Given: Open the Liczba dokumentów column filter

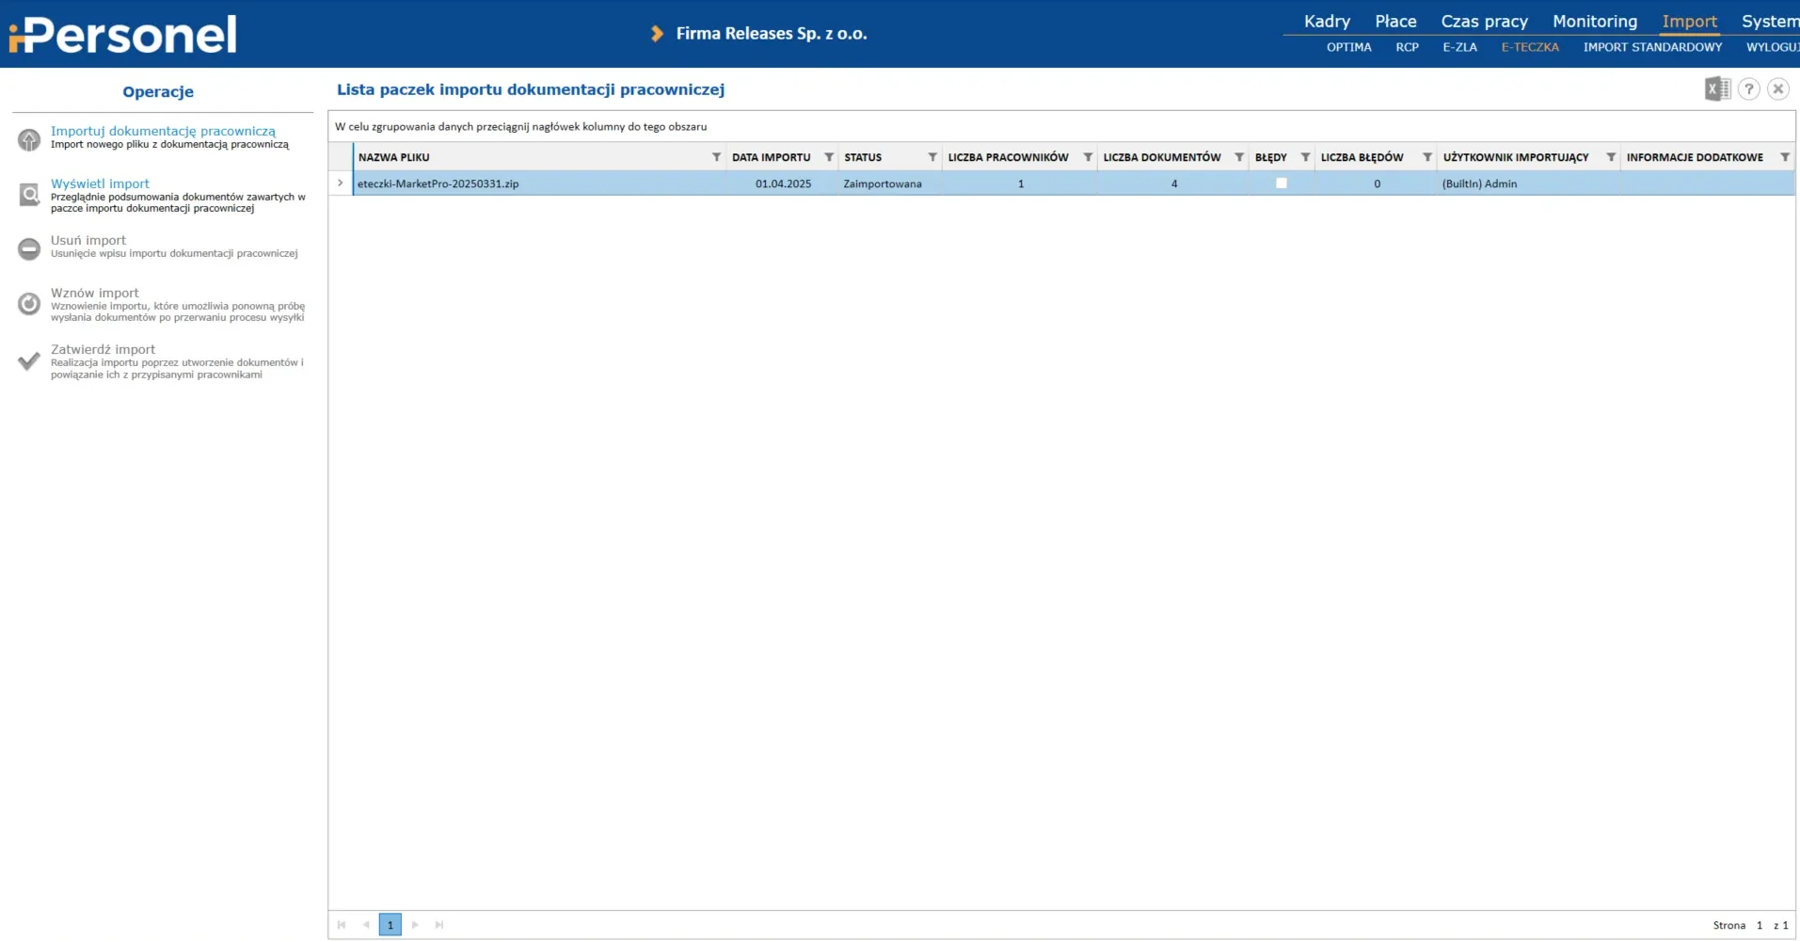Looking at the screenshot, I should (x=1239, y=157).
